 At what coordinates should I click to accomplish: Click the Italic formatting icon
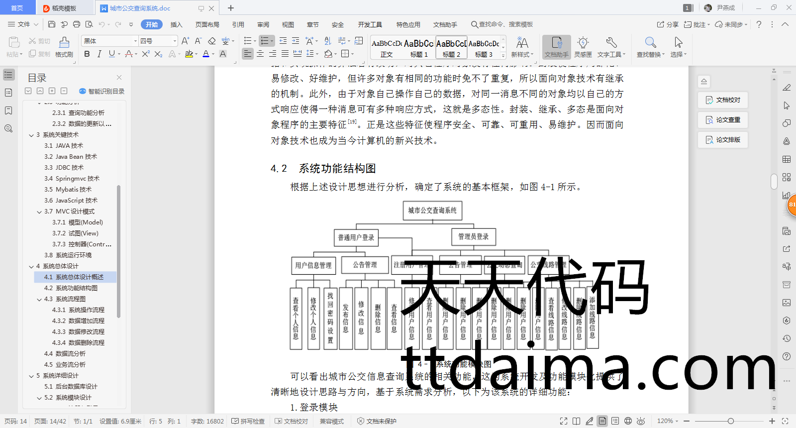[99, 54]
